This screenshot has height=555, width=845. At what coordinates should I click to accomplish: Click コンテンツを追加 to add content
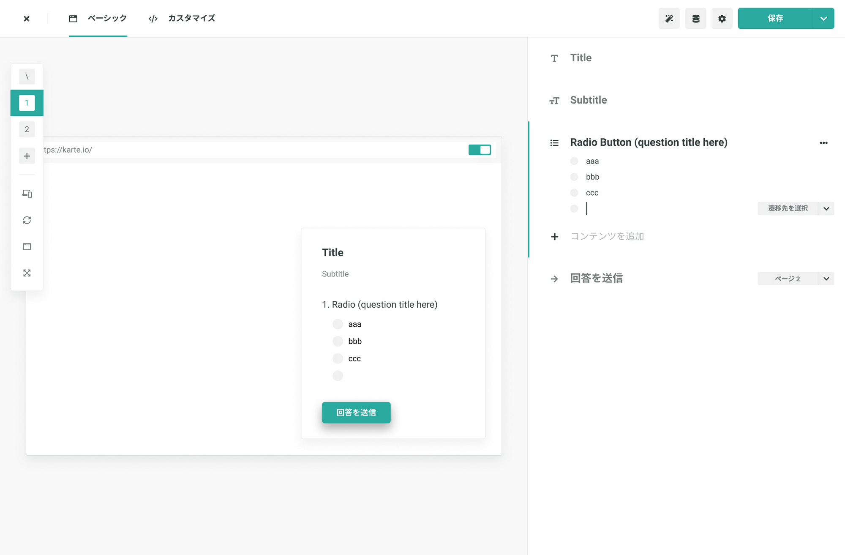pyautogui.click(x=607, y=236)
